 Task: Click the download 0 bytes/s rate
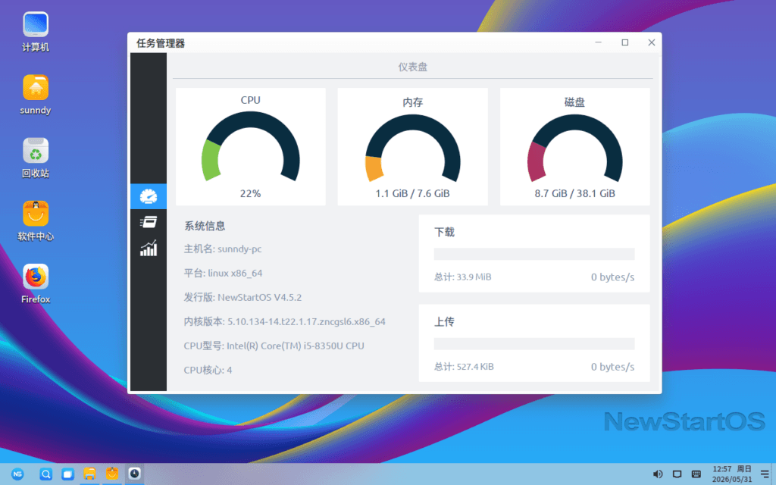(x=612, y=277)
